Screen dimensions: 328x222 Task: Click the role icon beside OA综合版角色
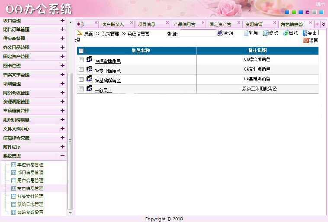click(x=89, y=59)
